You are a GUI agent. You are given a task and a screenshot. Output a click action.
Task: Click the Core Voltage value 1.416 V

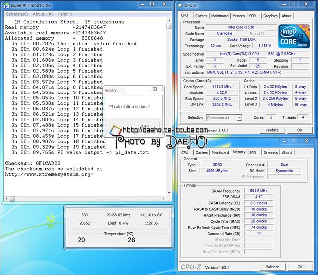tap(265, 46)
